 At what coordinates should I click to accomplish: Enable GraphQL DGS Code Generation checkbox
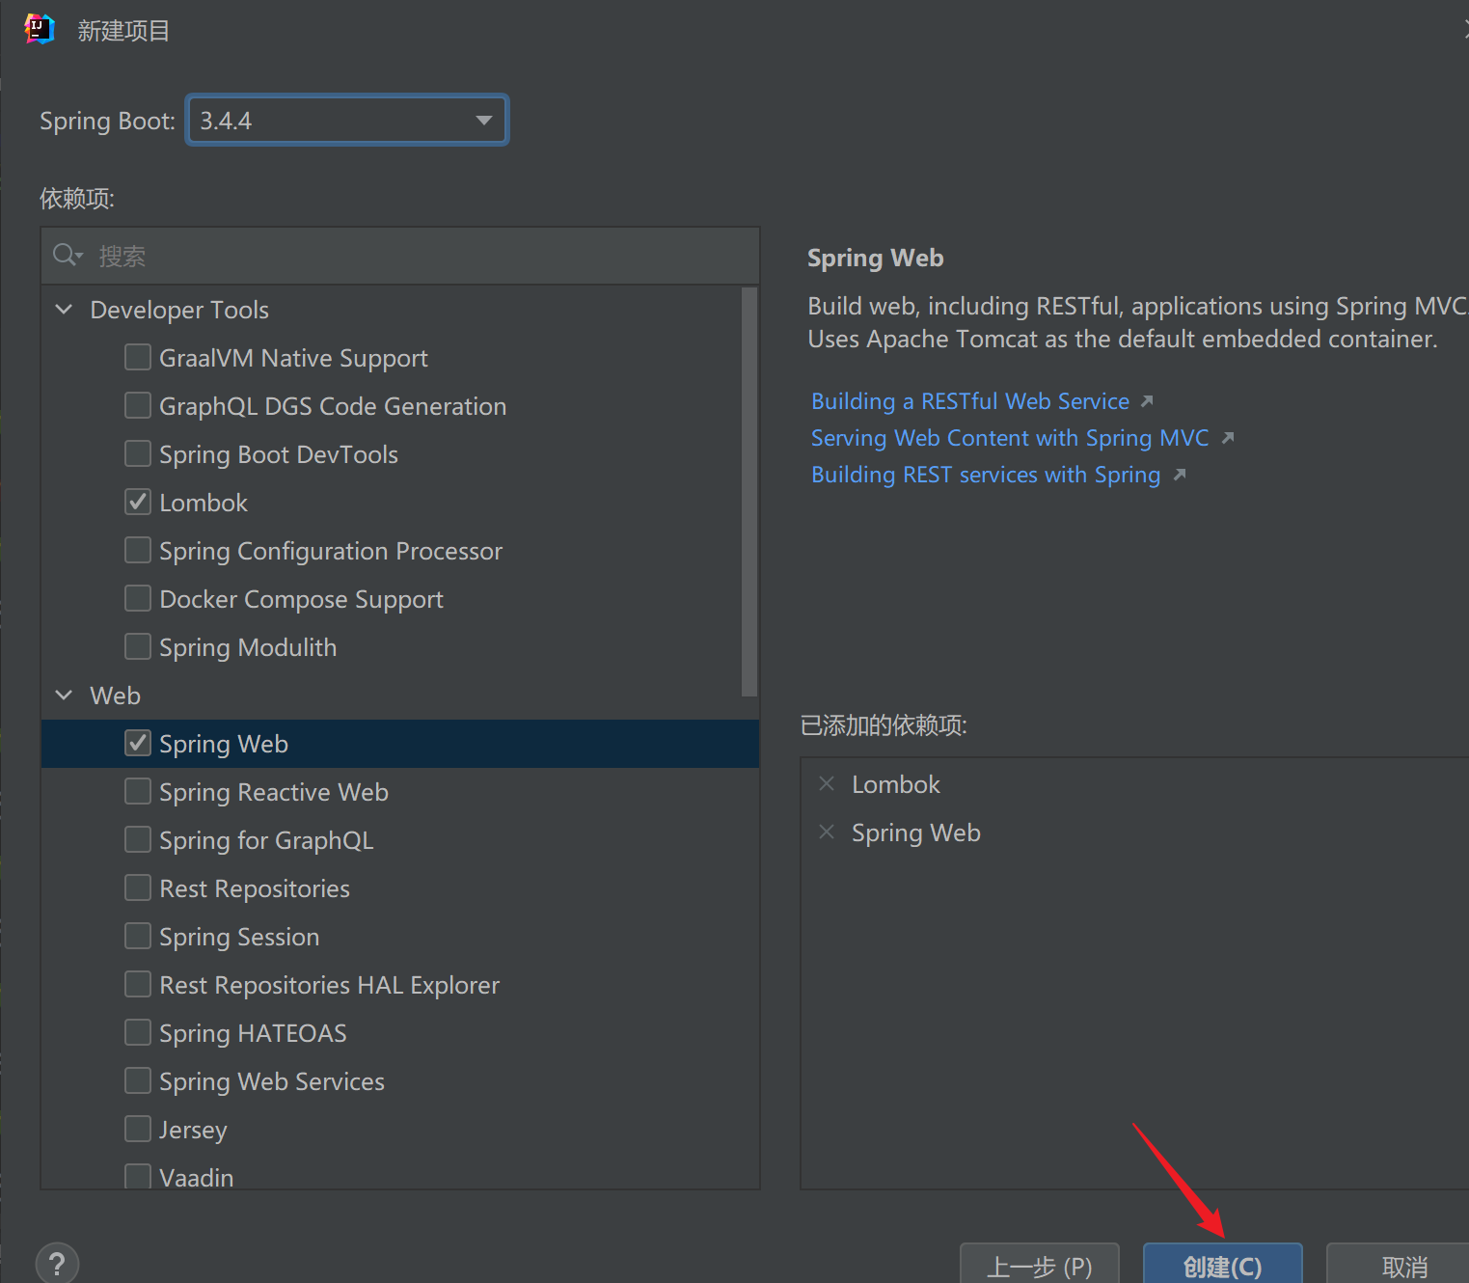click(138, 405)
